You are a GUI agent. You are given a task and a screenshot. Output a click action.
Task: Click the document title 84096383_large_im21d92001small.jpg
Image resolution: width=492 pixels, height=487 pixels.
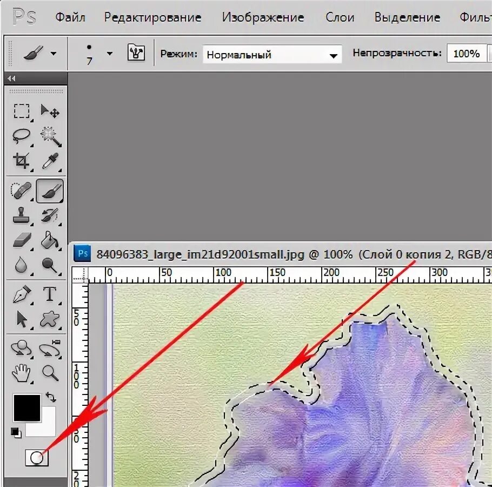click(x=200, y=254)
